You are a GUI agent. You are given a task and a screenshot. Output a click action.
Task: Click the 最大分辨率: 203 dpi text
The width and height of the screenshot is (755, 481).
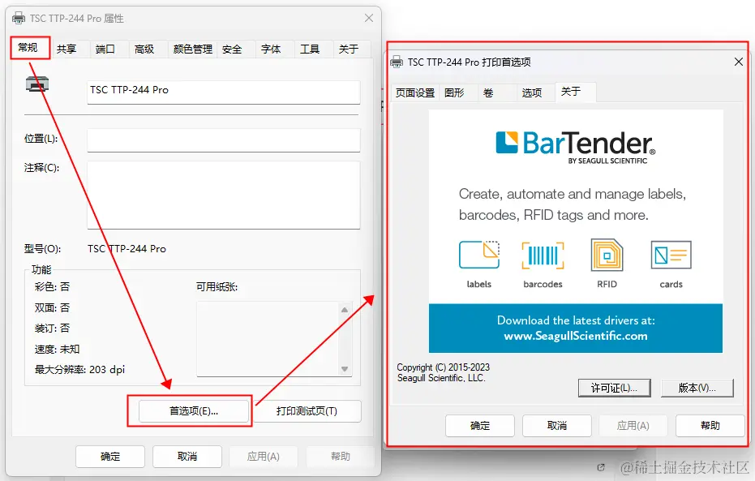79,370
